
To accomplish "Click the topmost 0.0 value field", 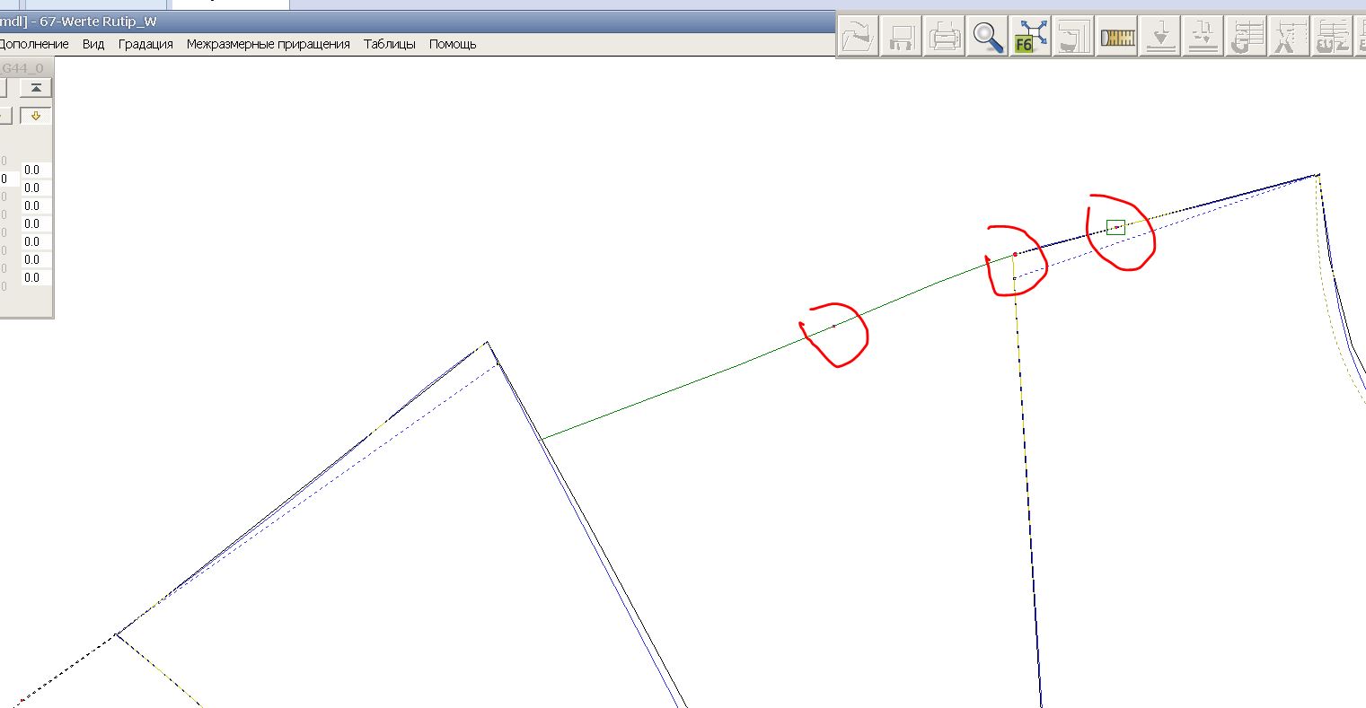I will [x=36, y=170].
